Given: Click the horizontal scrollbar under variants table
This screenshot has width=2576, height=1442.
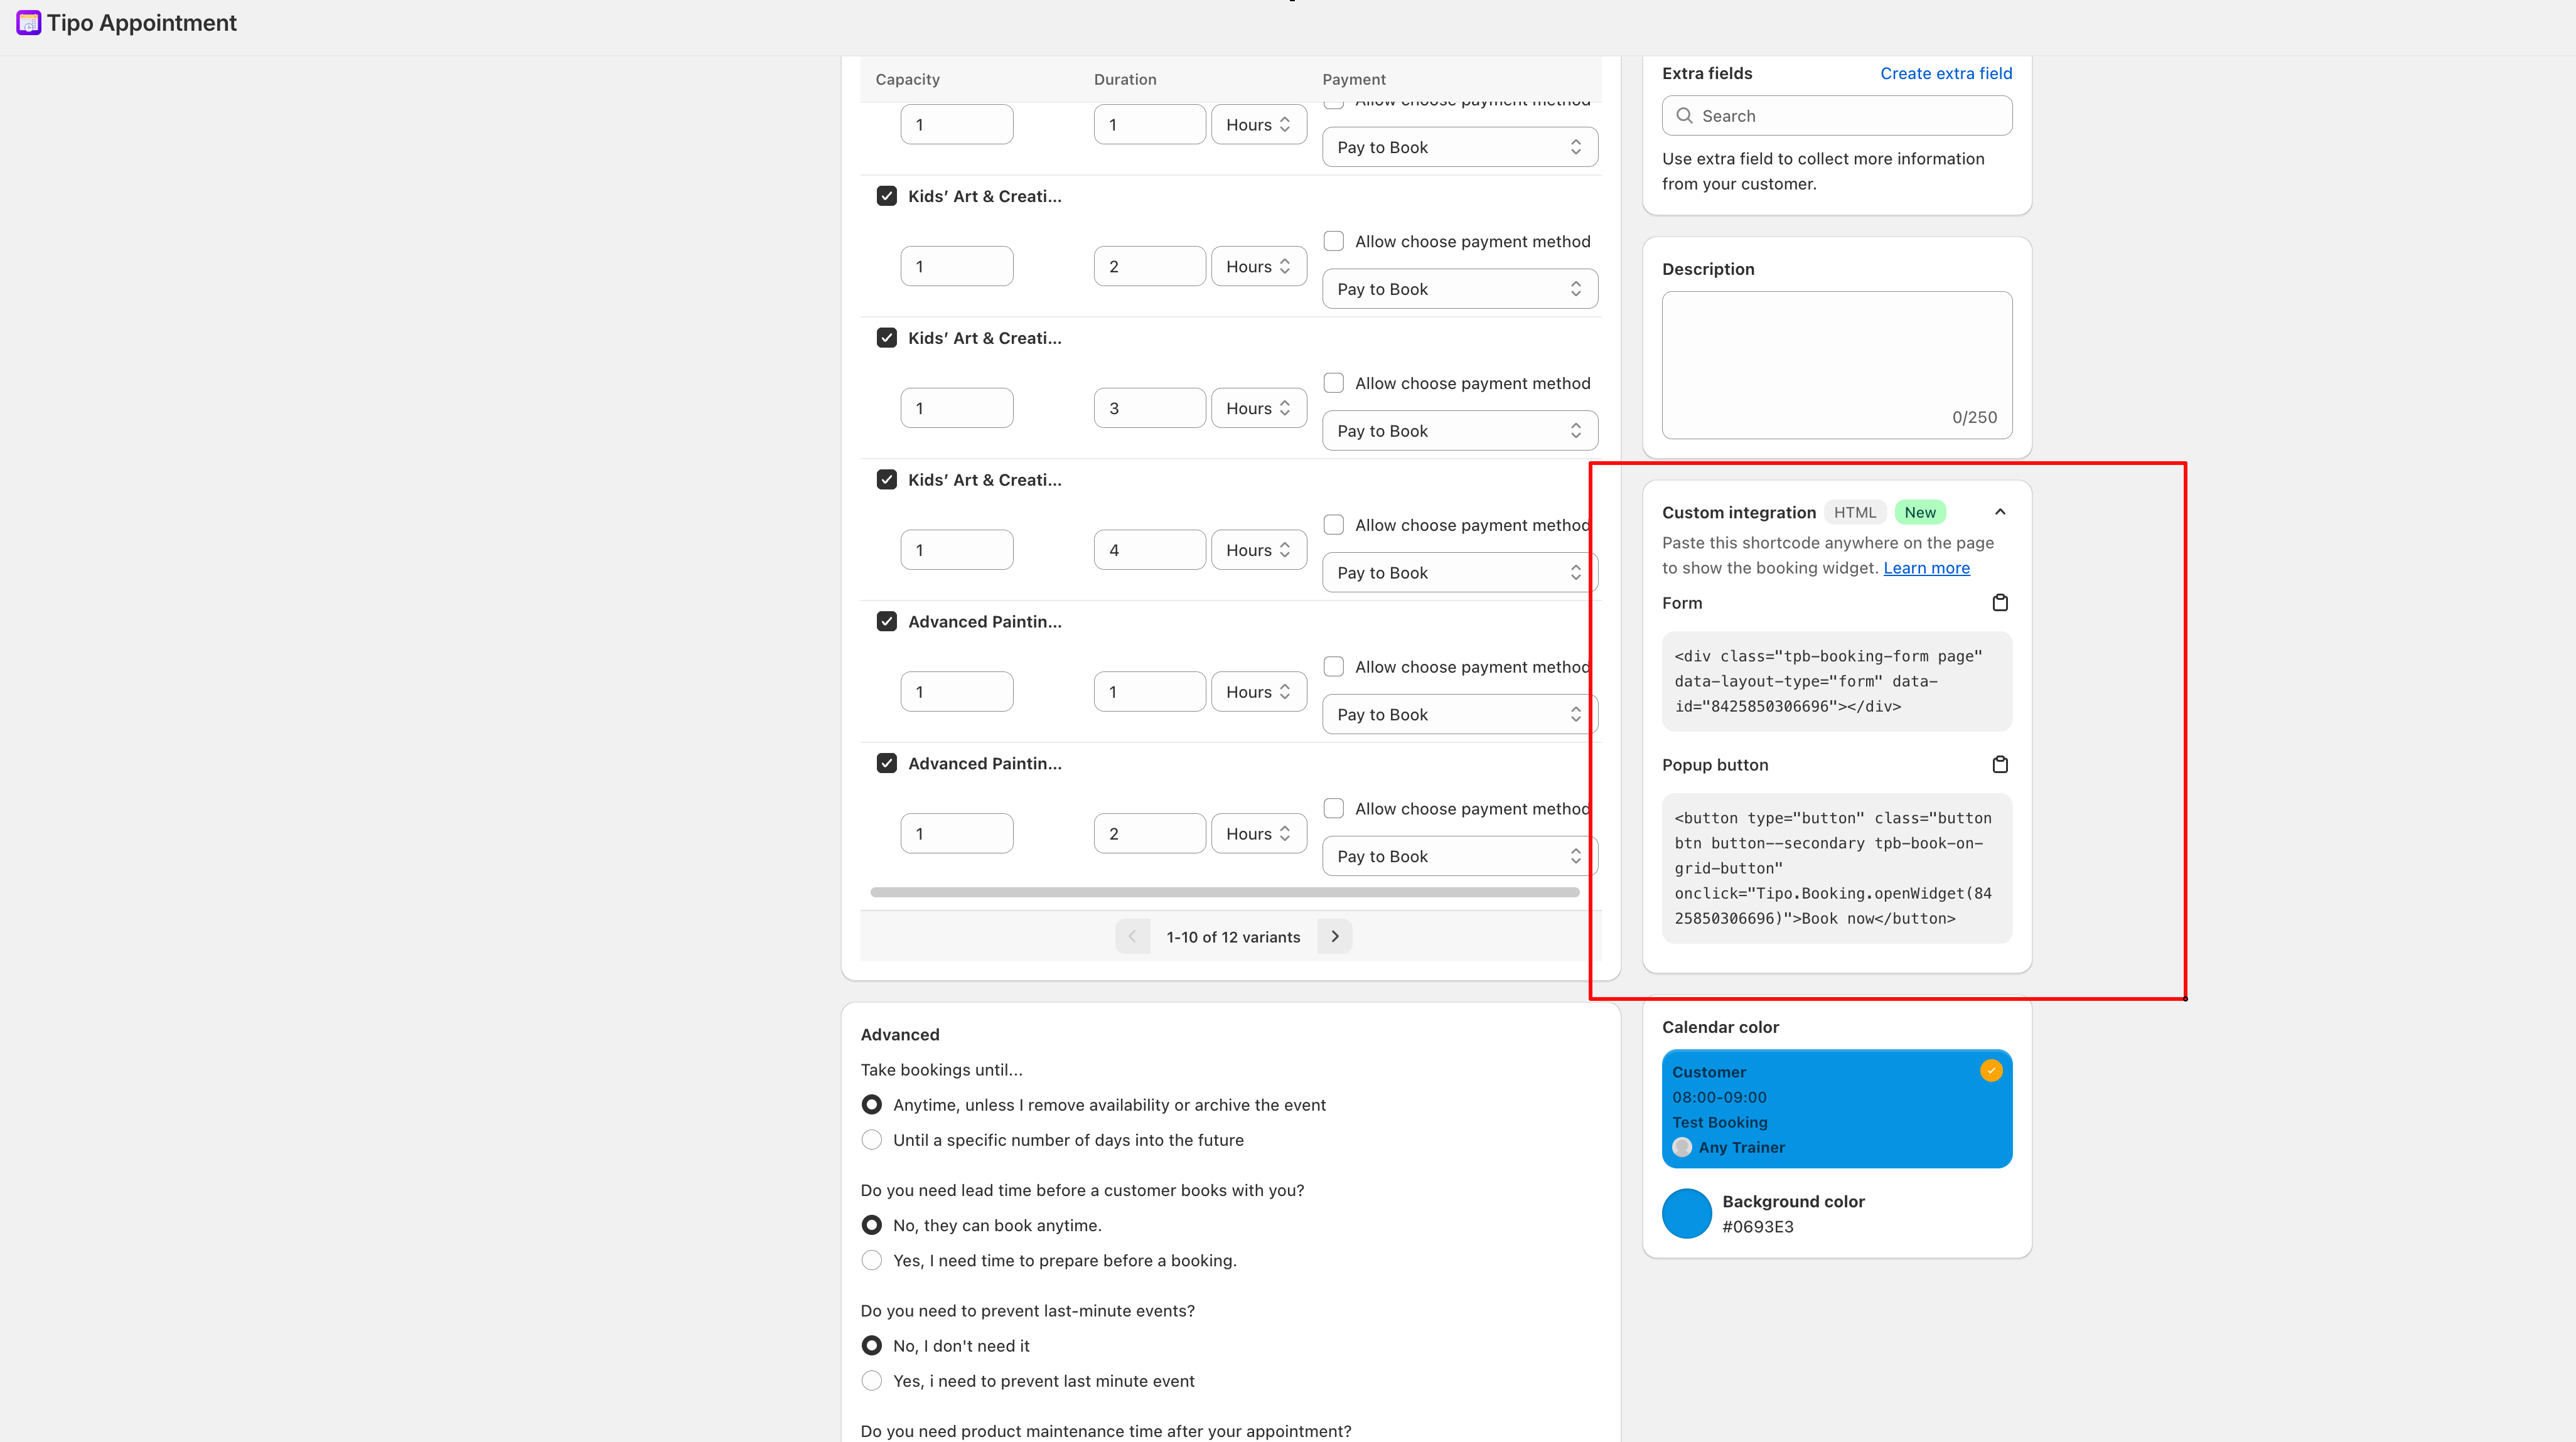Looking at the screenshot, I should coord(1224,892).
